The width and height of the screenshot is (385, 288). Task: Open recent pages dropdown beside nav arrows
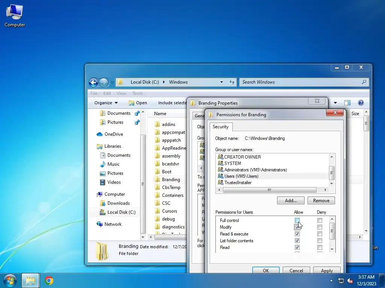pyautogui.click(x=112, y=82)
